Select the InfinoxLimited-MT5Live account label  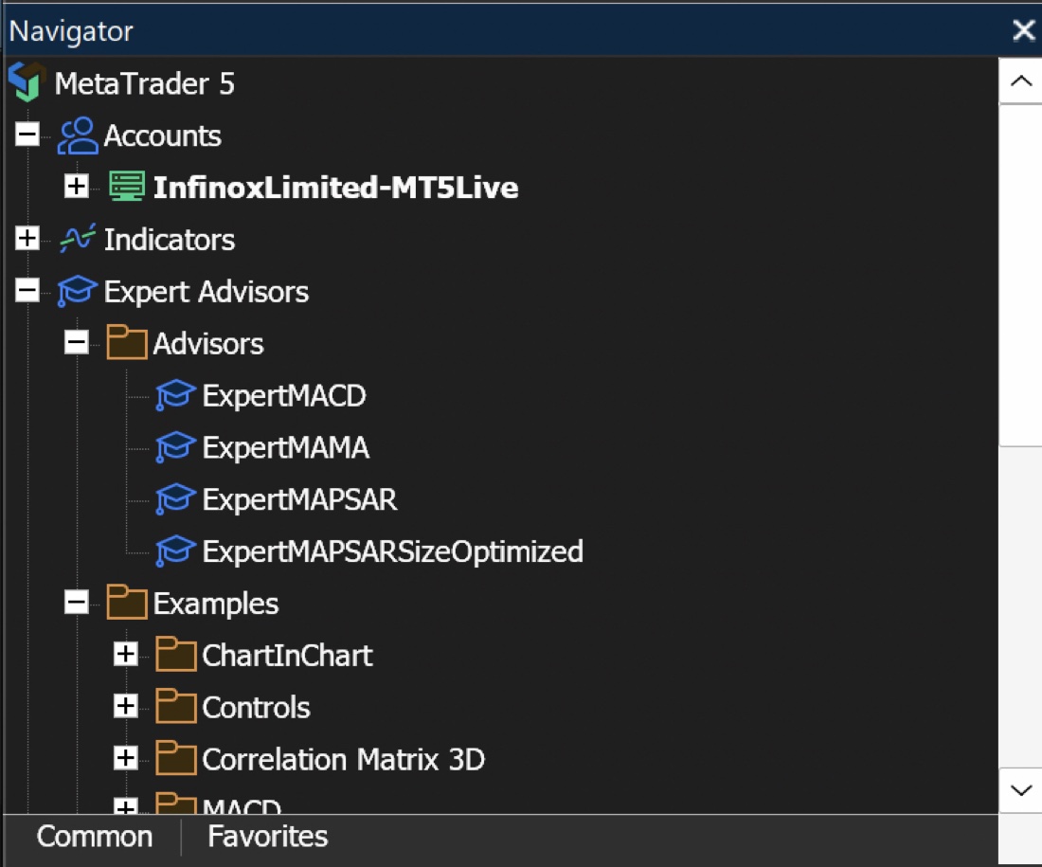(335, 188)
